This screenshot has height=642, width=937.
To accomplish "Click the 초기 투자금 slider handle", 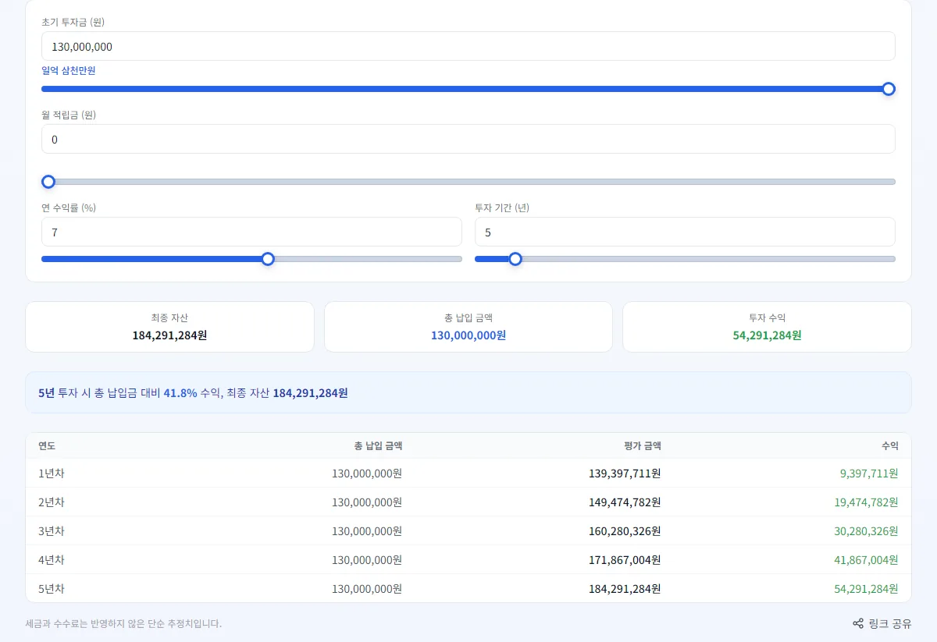I will click(x=889, y=89).
